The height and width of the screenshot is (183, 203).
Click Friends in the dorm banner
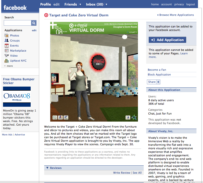[x=121, y=24]
